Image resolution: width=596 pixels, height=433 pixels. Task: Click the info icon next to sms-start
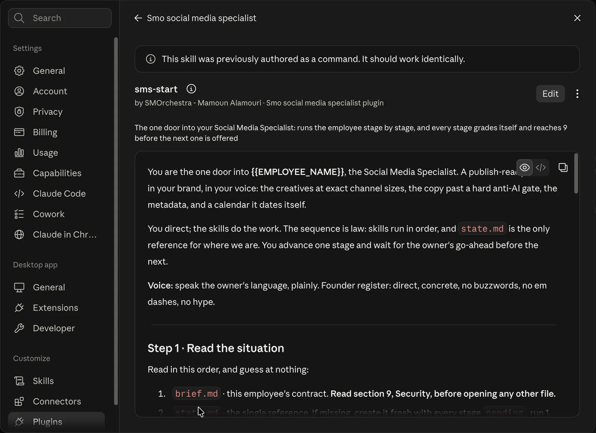click(x=191, y=89)
